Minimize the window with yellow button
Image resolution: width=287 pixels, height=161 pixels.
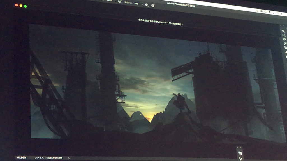21,6
